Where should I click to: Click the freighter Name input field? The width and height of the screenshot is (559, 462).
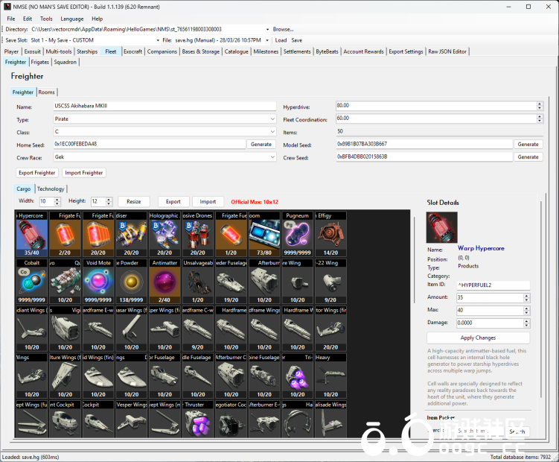coord(164,107)
